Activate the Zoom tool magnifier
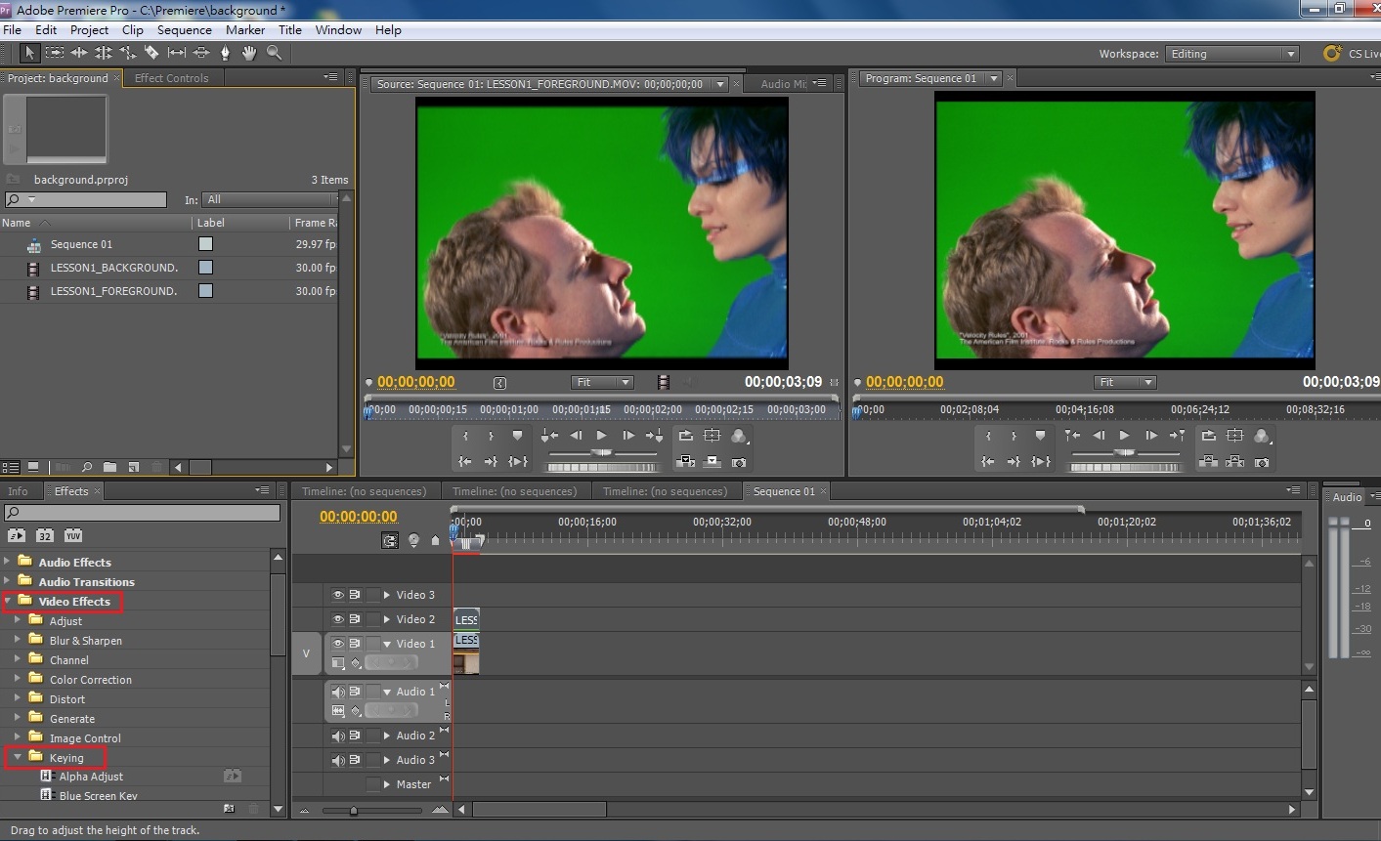Screen dimensions: 1381x841 (x=274, y=53)
